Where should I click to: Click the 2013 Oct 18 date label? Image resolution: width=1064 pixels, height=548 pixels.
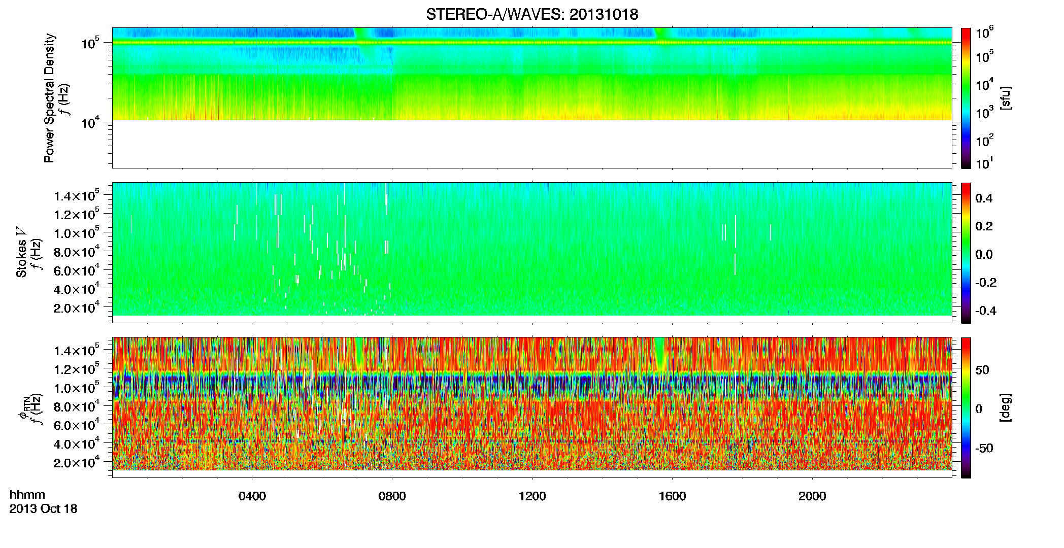pyautogui.click(x=44, y=508)
